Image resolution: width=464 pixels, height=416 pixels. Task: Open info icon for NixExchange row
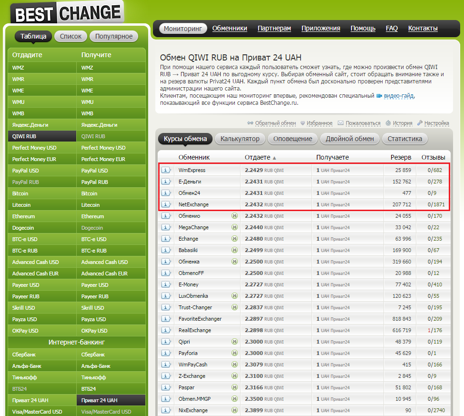click(x=166, y=410)
